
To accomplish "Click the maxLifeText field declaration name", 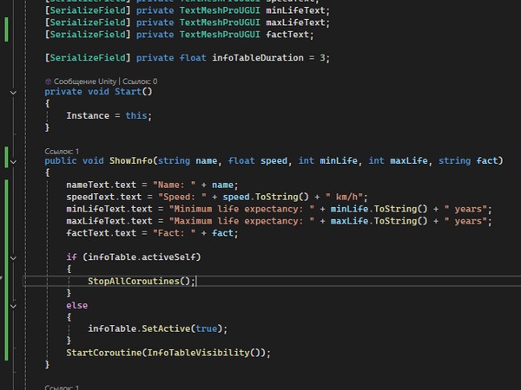I will pyautogui.click(x=298, y=22).
